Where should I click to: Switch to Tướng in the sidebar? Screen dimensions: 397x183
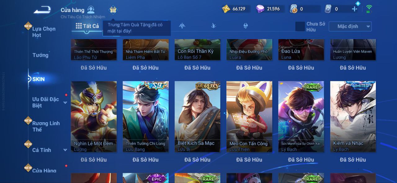point(40,55)
